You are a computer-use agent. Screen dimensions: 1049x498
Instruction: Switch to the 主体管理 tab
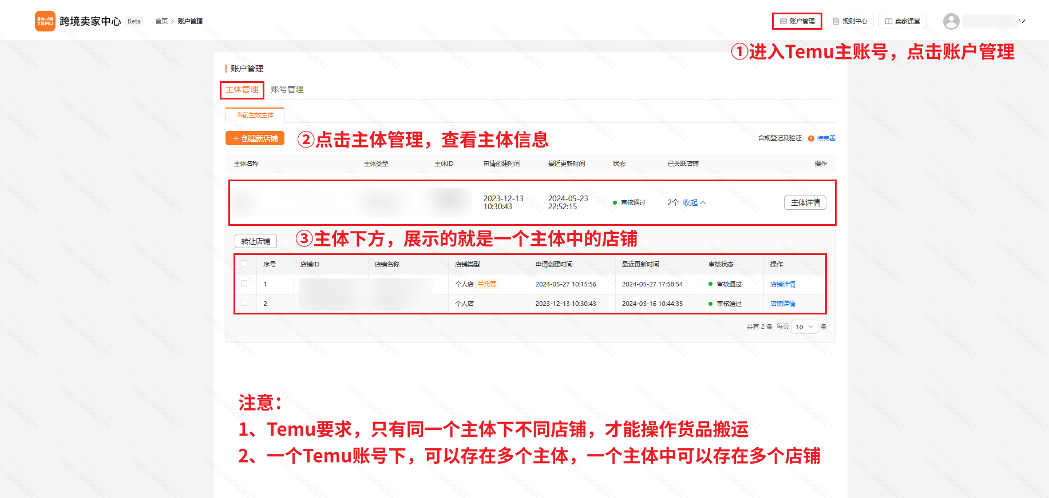point(242,89)
